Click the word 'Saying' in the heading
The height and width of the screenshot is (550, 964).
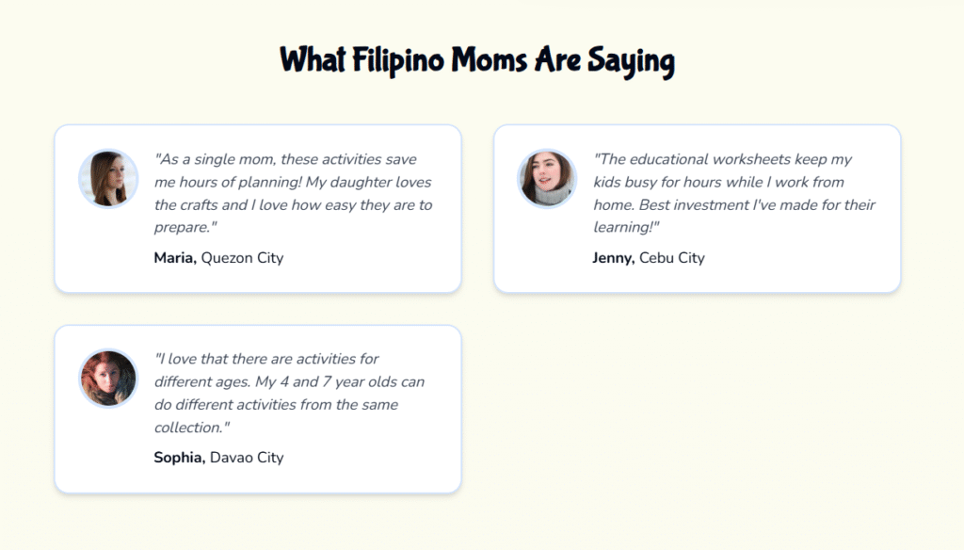(632, 61)
